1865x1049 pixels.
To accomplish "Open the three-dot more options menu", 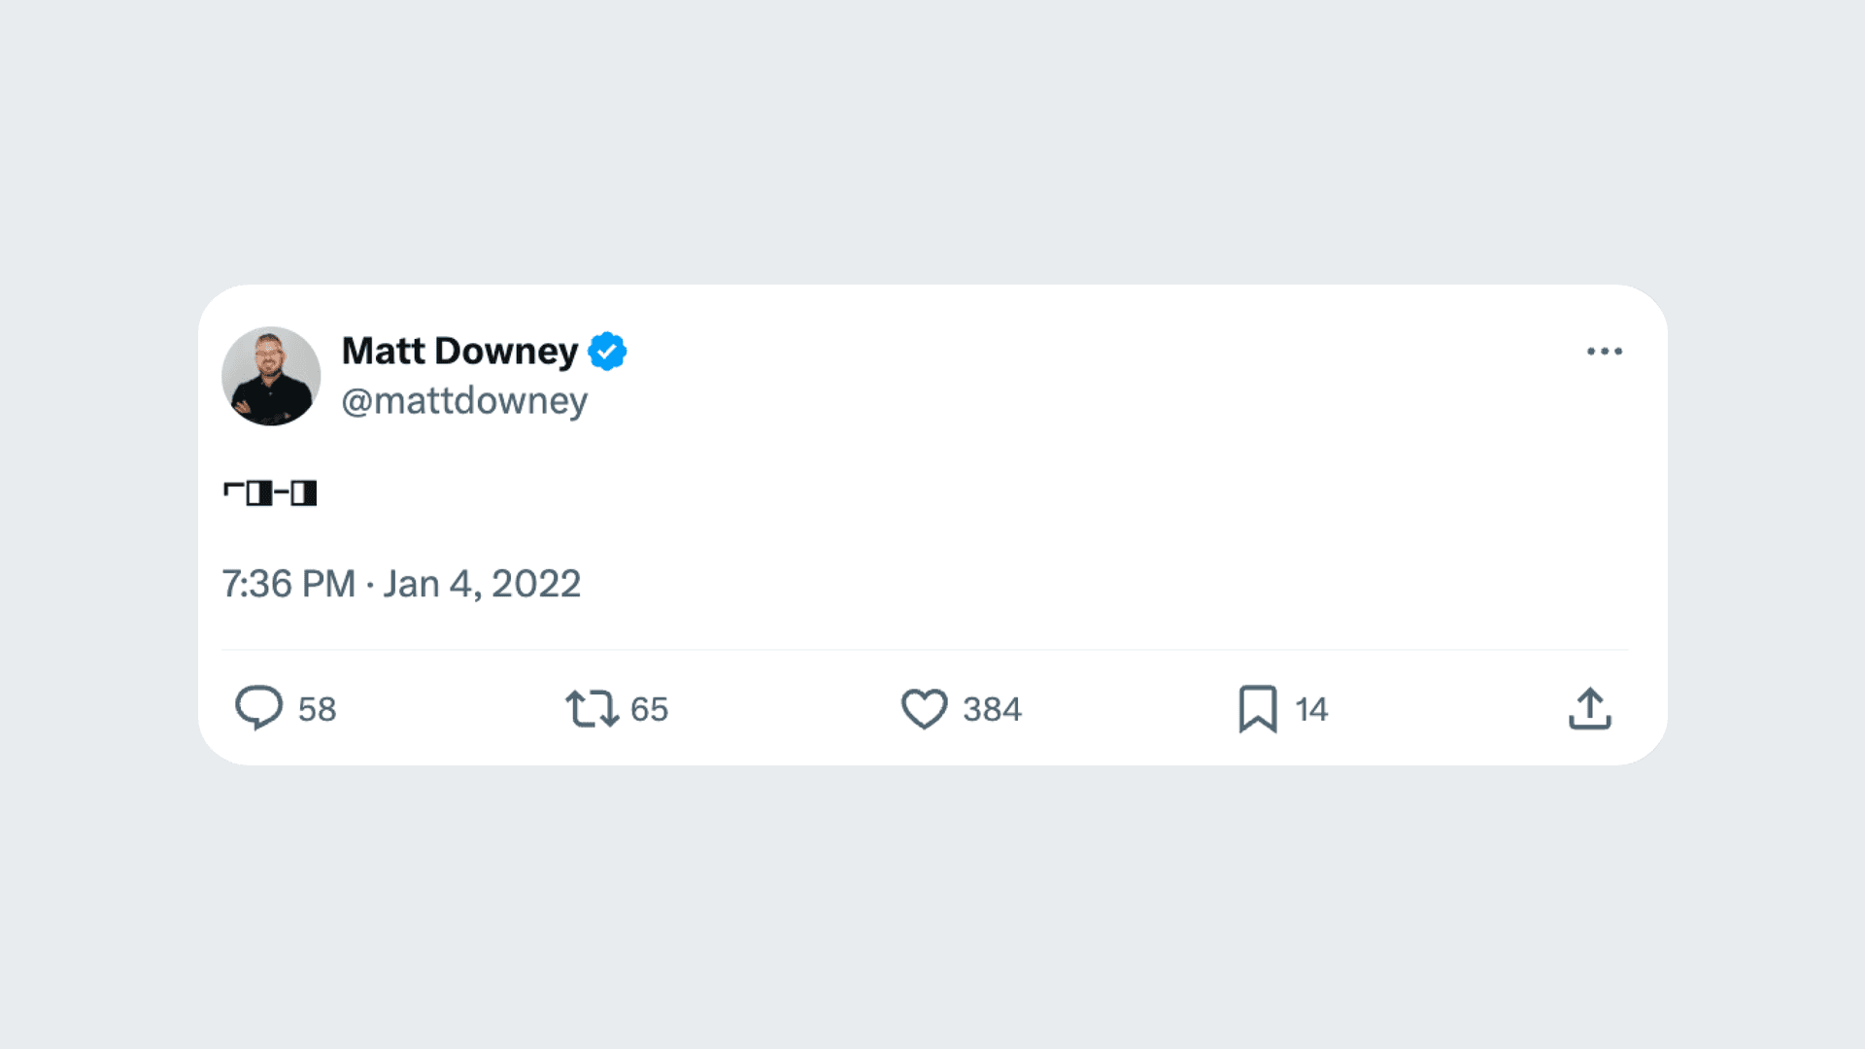I will (1604, 352).
